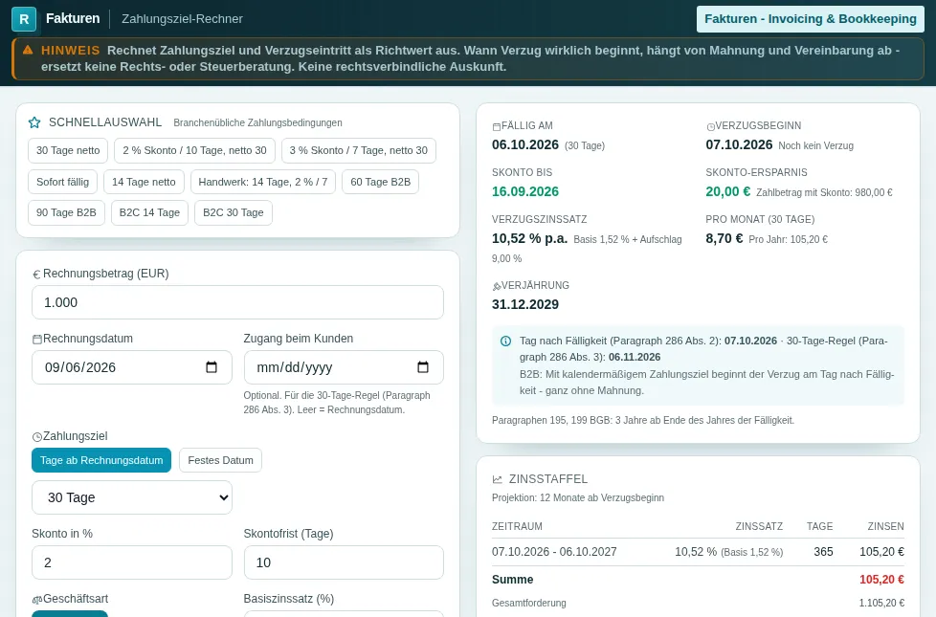Click the ZINSSATZ column header
This screenshot has height=617, width=936.
(759, 526)
